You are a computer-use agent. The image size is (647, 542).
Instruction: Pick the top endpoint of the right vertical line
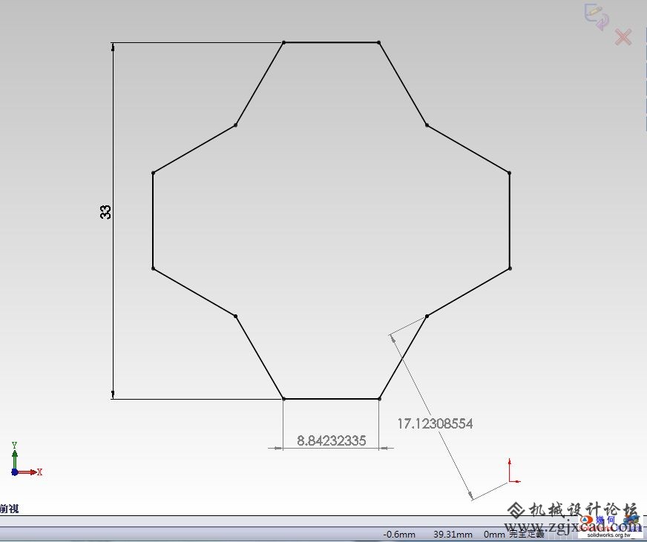point(510,173)
